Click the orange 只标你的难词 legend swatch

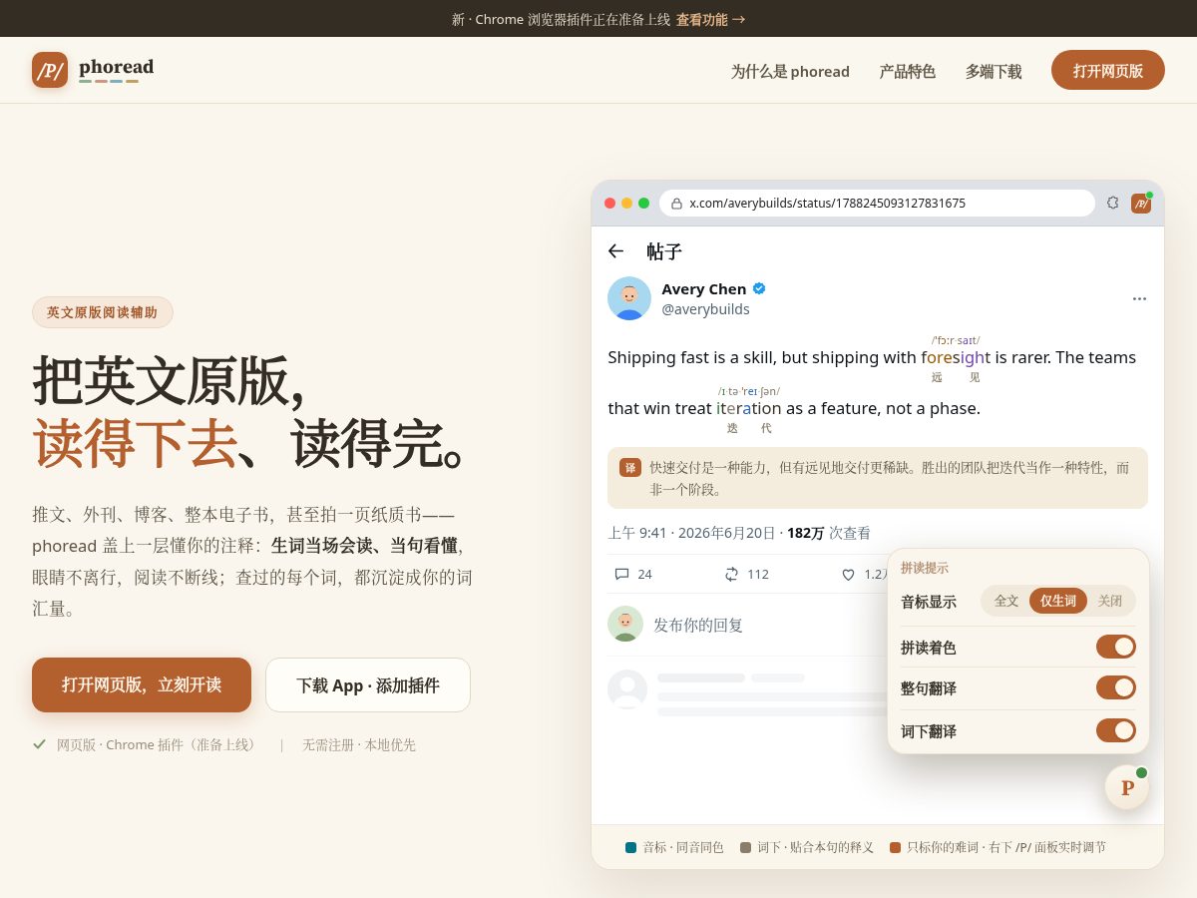(895, 847)
